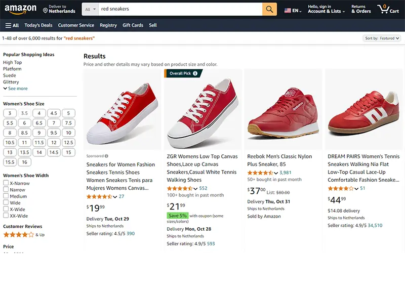Image resolution: width=405 pixels, height=292 pixels.
Task: Select women's shoe size 7.5
Action: [x=68, y=123]
